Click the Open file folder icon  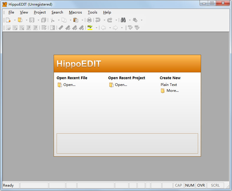(20, 20)
